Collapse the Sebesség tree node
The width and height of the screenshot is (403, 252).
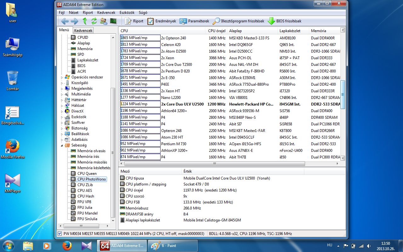click(x=62, y=145)
